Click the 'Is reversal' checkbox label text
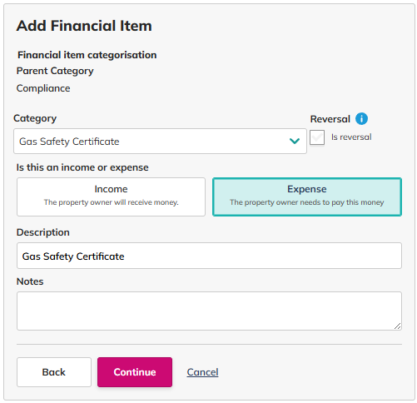Viewport: 417px width, 403px height. pyautogui.click(x=351, y=137)
